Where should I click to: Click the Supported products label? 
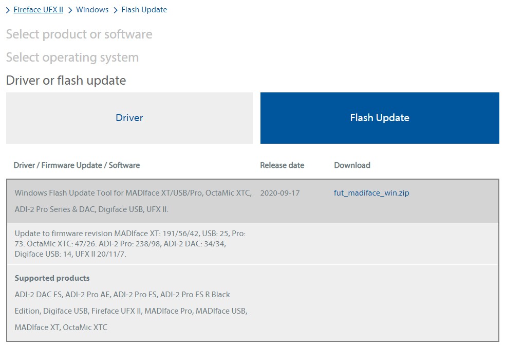pyautogui.click(x=51, y=278)
